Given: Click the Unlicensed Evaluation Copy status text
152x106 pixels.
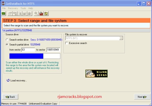Looking at the screenshot, I should [43, 103].
